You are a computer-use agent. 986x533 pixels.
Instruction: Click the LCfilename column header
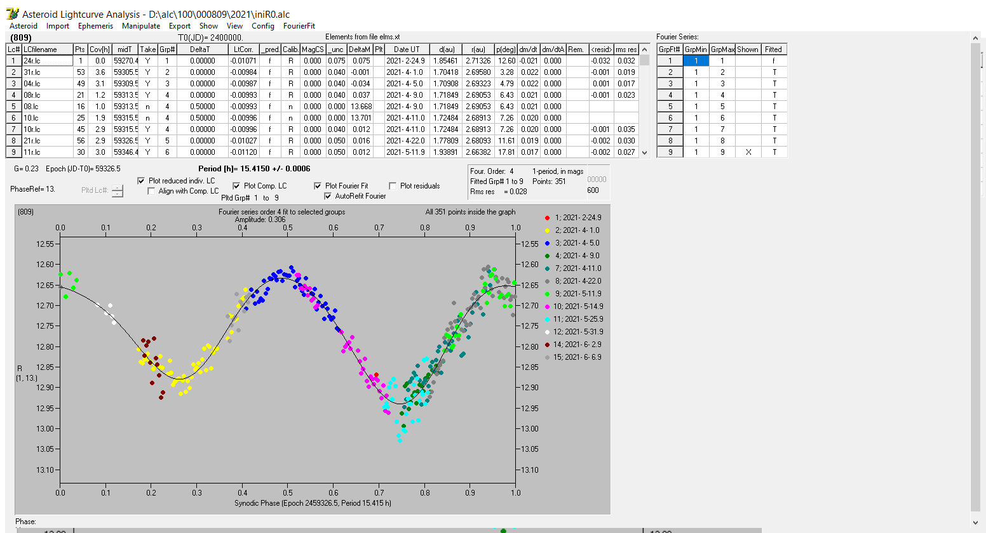tap(47, 49)
